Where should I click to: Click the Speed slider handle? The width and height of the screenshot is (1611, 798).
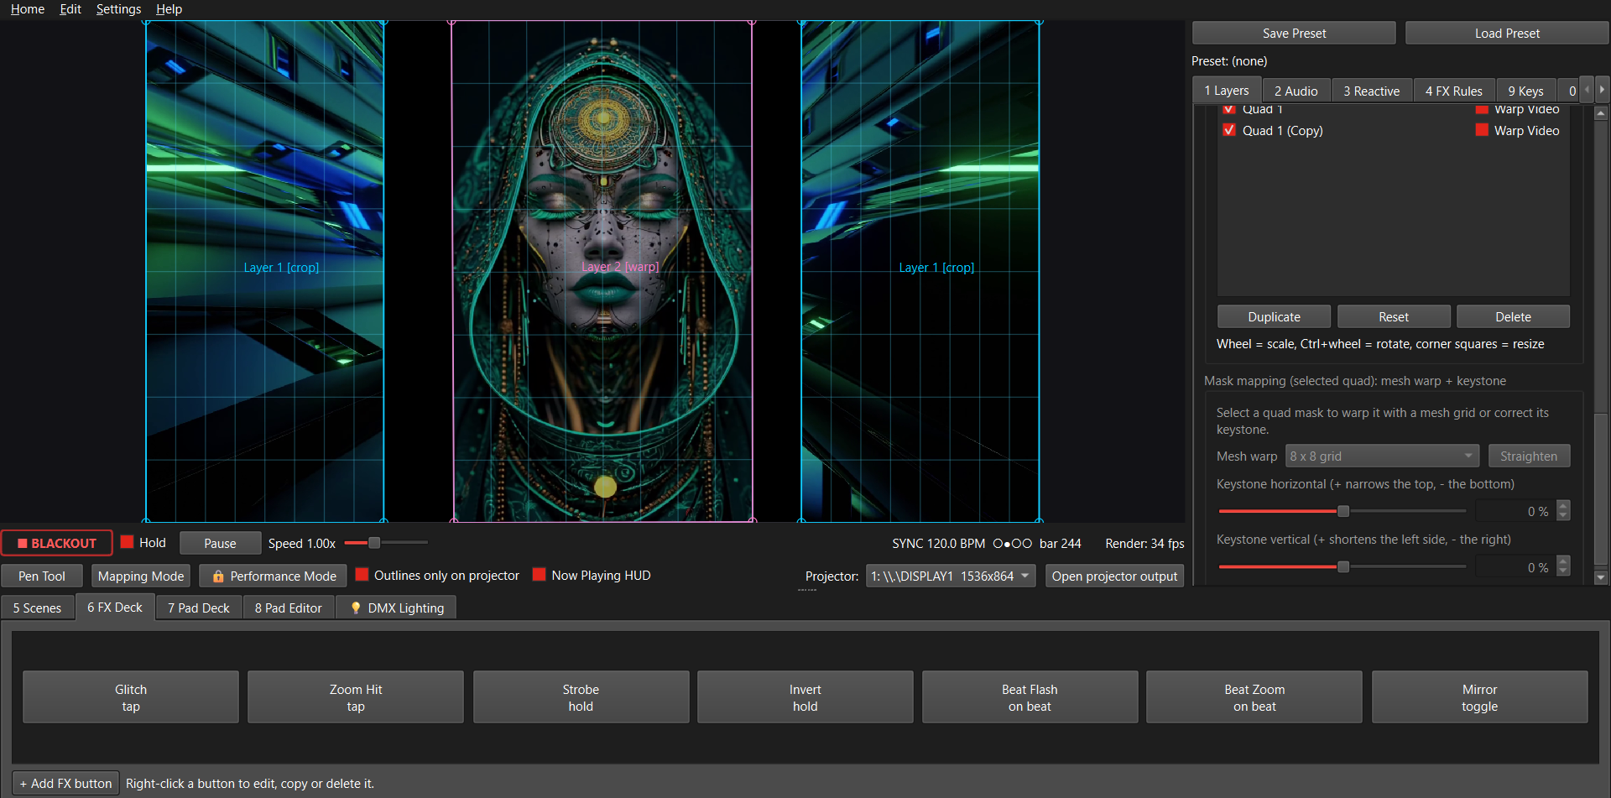(374, 543)
